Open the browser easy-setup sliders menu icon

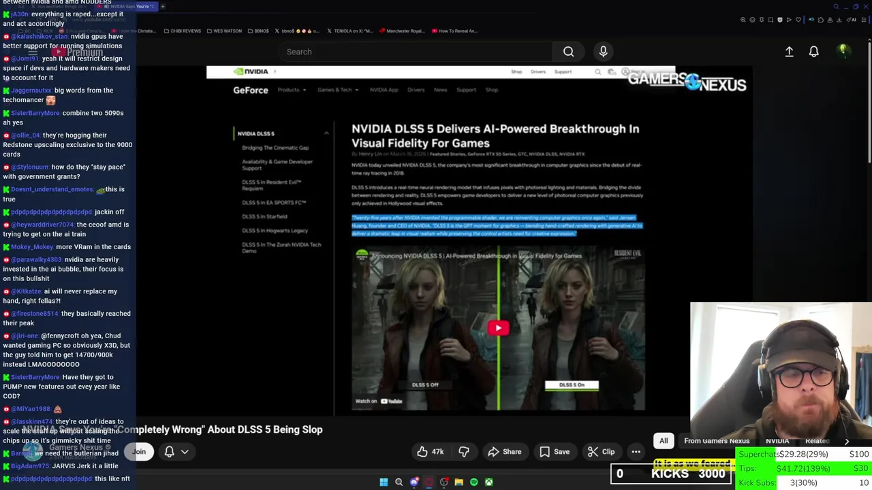pos(864,20)
